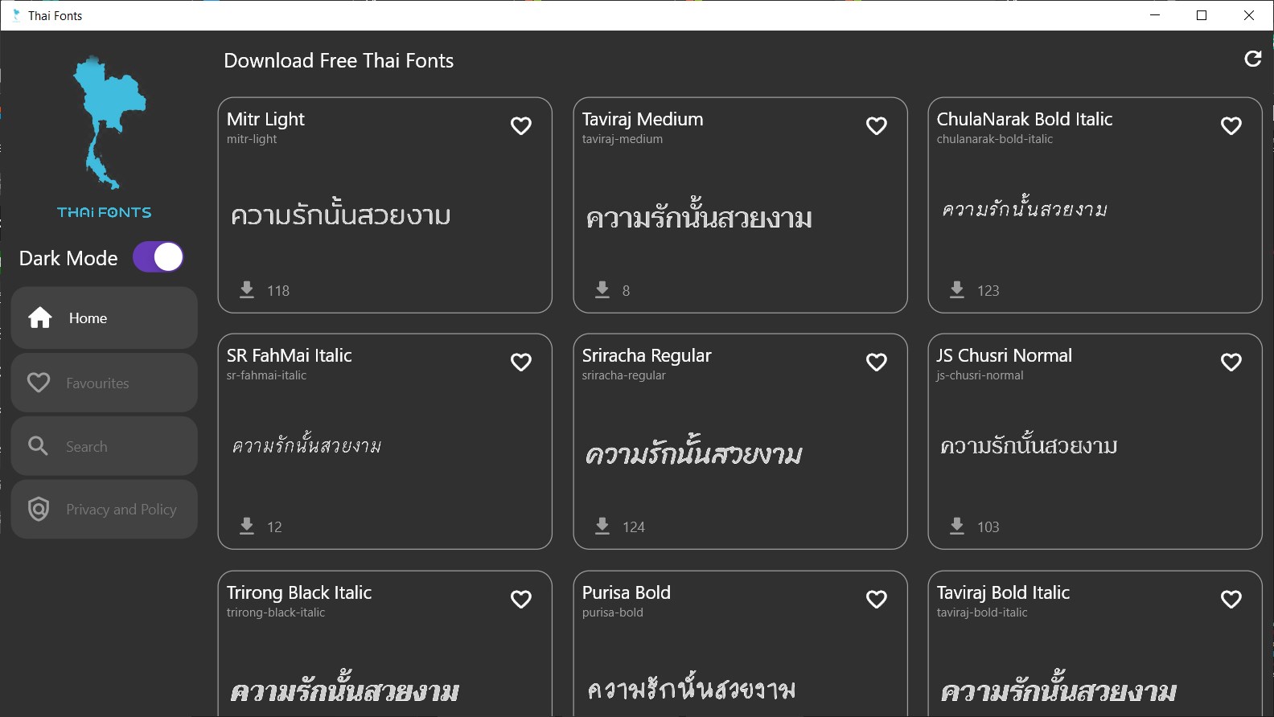Screen dimensions: 1274x717
Task: Open the ChulaNarak Bold Italic title
Action: [1025, 119]
